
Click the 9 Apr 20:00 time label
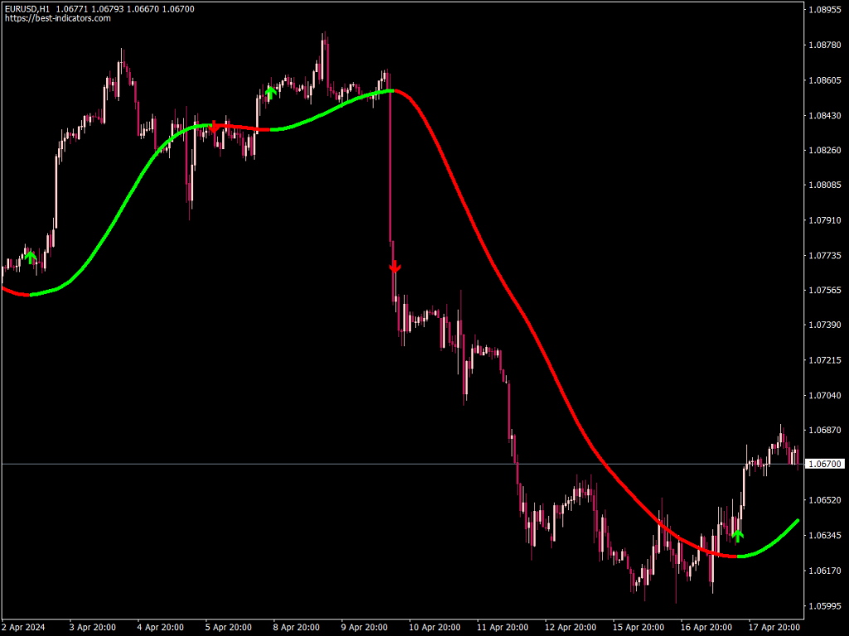(365, 628)
